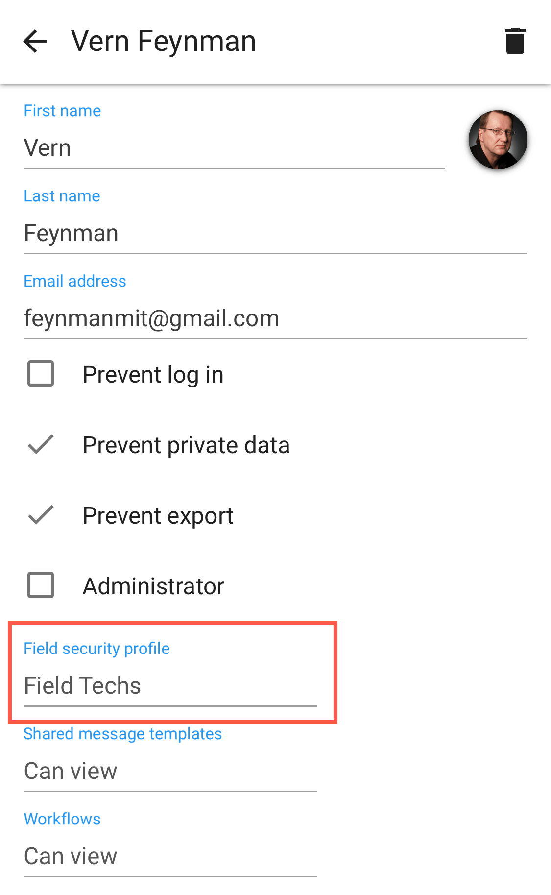Tap the Prevent export label

pos(158,516)
